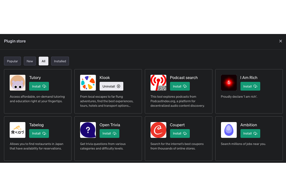Click the Klook plugin title
286x195 pixels.
(x=105, y=78)
